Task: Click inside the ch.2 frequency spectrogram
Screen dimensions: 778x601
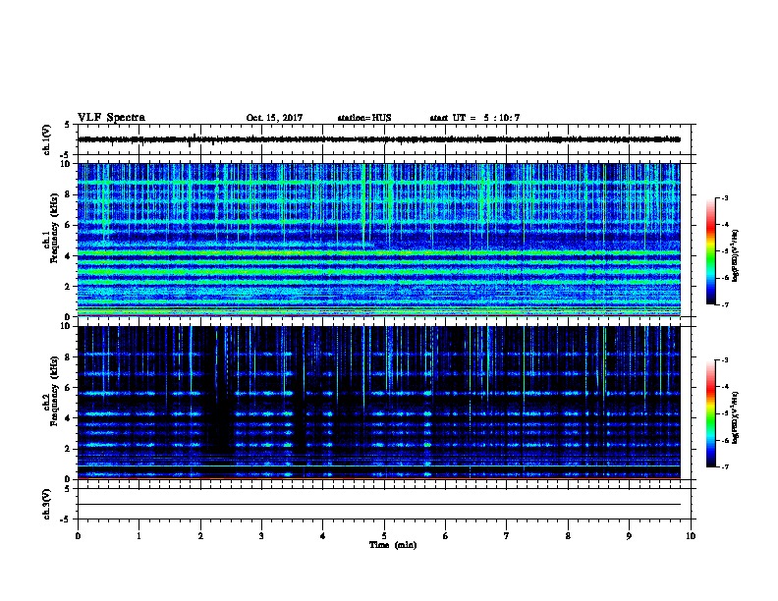Action: pos(379,403)
